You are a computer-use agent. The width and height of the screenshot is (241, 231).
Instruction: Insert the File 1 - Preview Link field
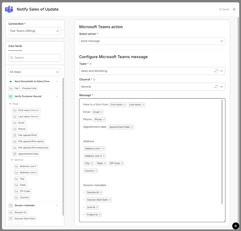click(x=23, y=88)
